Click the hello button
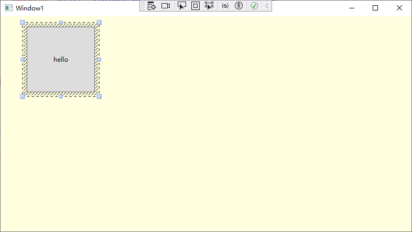Viewport: 412px width, 232px height. pos(61,60)
